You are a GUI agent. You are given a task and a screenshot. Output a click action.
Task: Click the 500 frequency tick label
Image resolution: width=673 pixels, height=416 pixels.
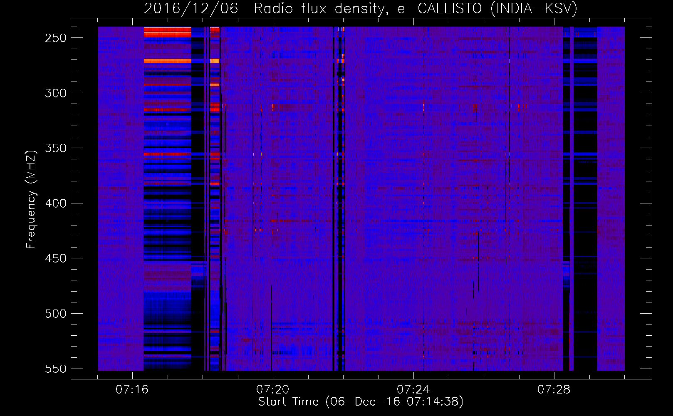click(56, 314)
